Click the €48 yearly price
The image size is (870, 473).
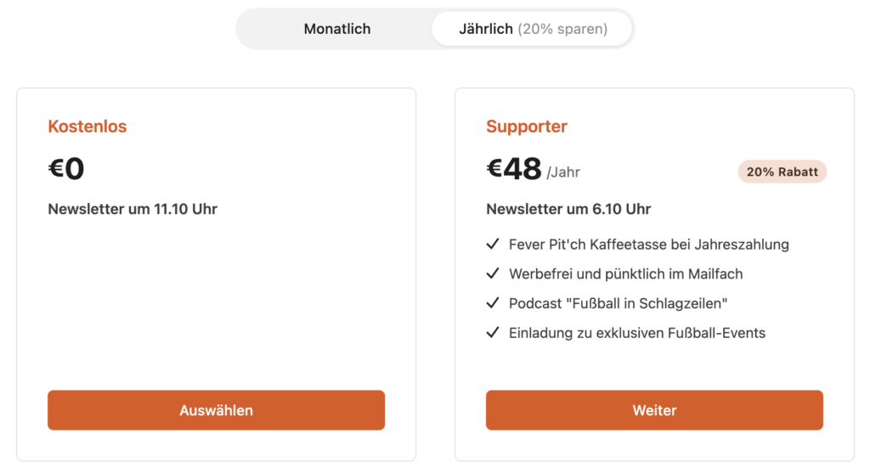tap(514, 169)
